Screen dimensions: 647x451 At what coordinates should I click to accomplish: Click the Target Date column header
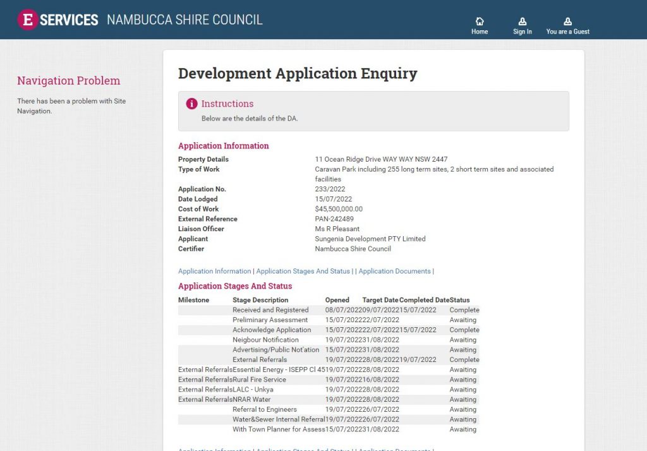click(380, 300)
